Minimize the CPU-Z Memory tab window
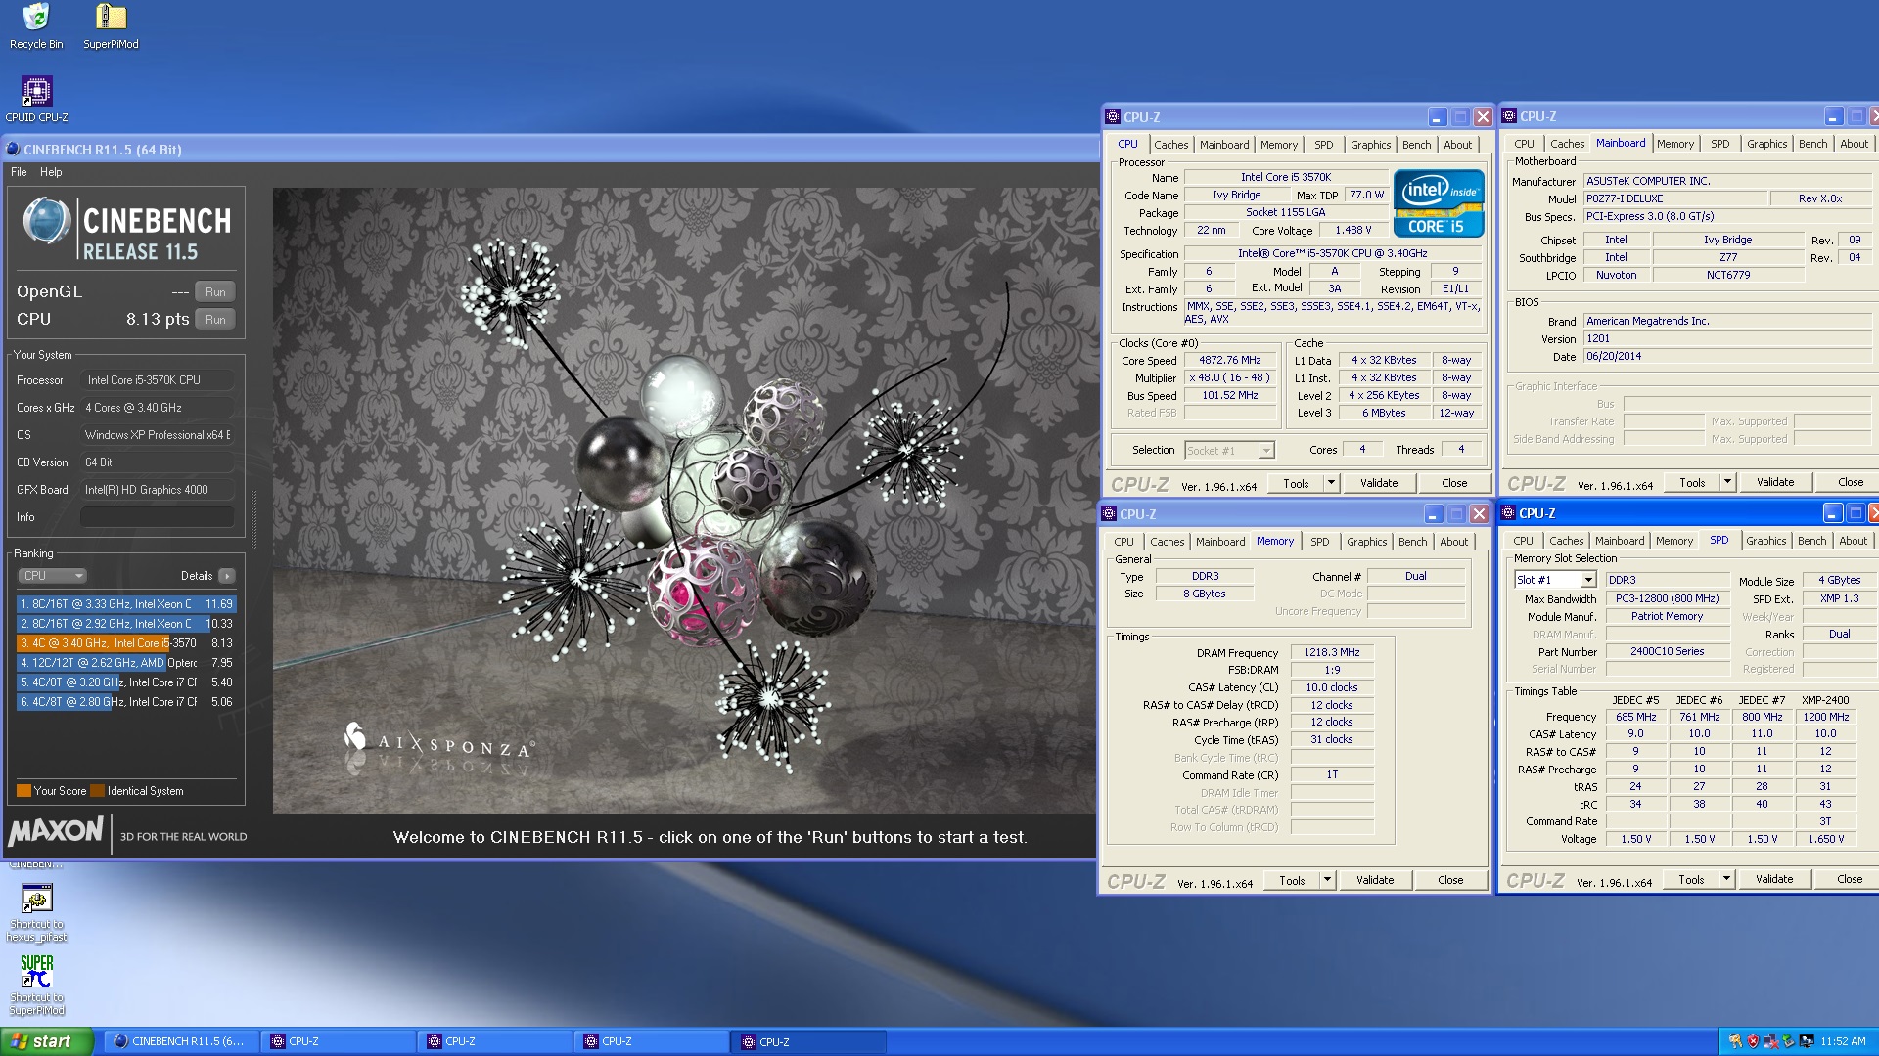The image size is (1879, 1056). click(1433, 514)
